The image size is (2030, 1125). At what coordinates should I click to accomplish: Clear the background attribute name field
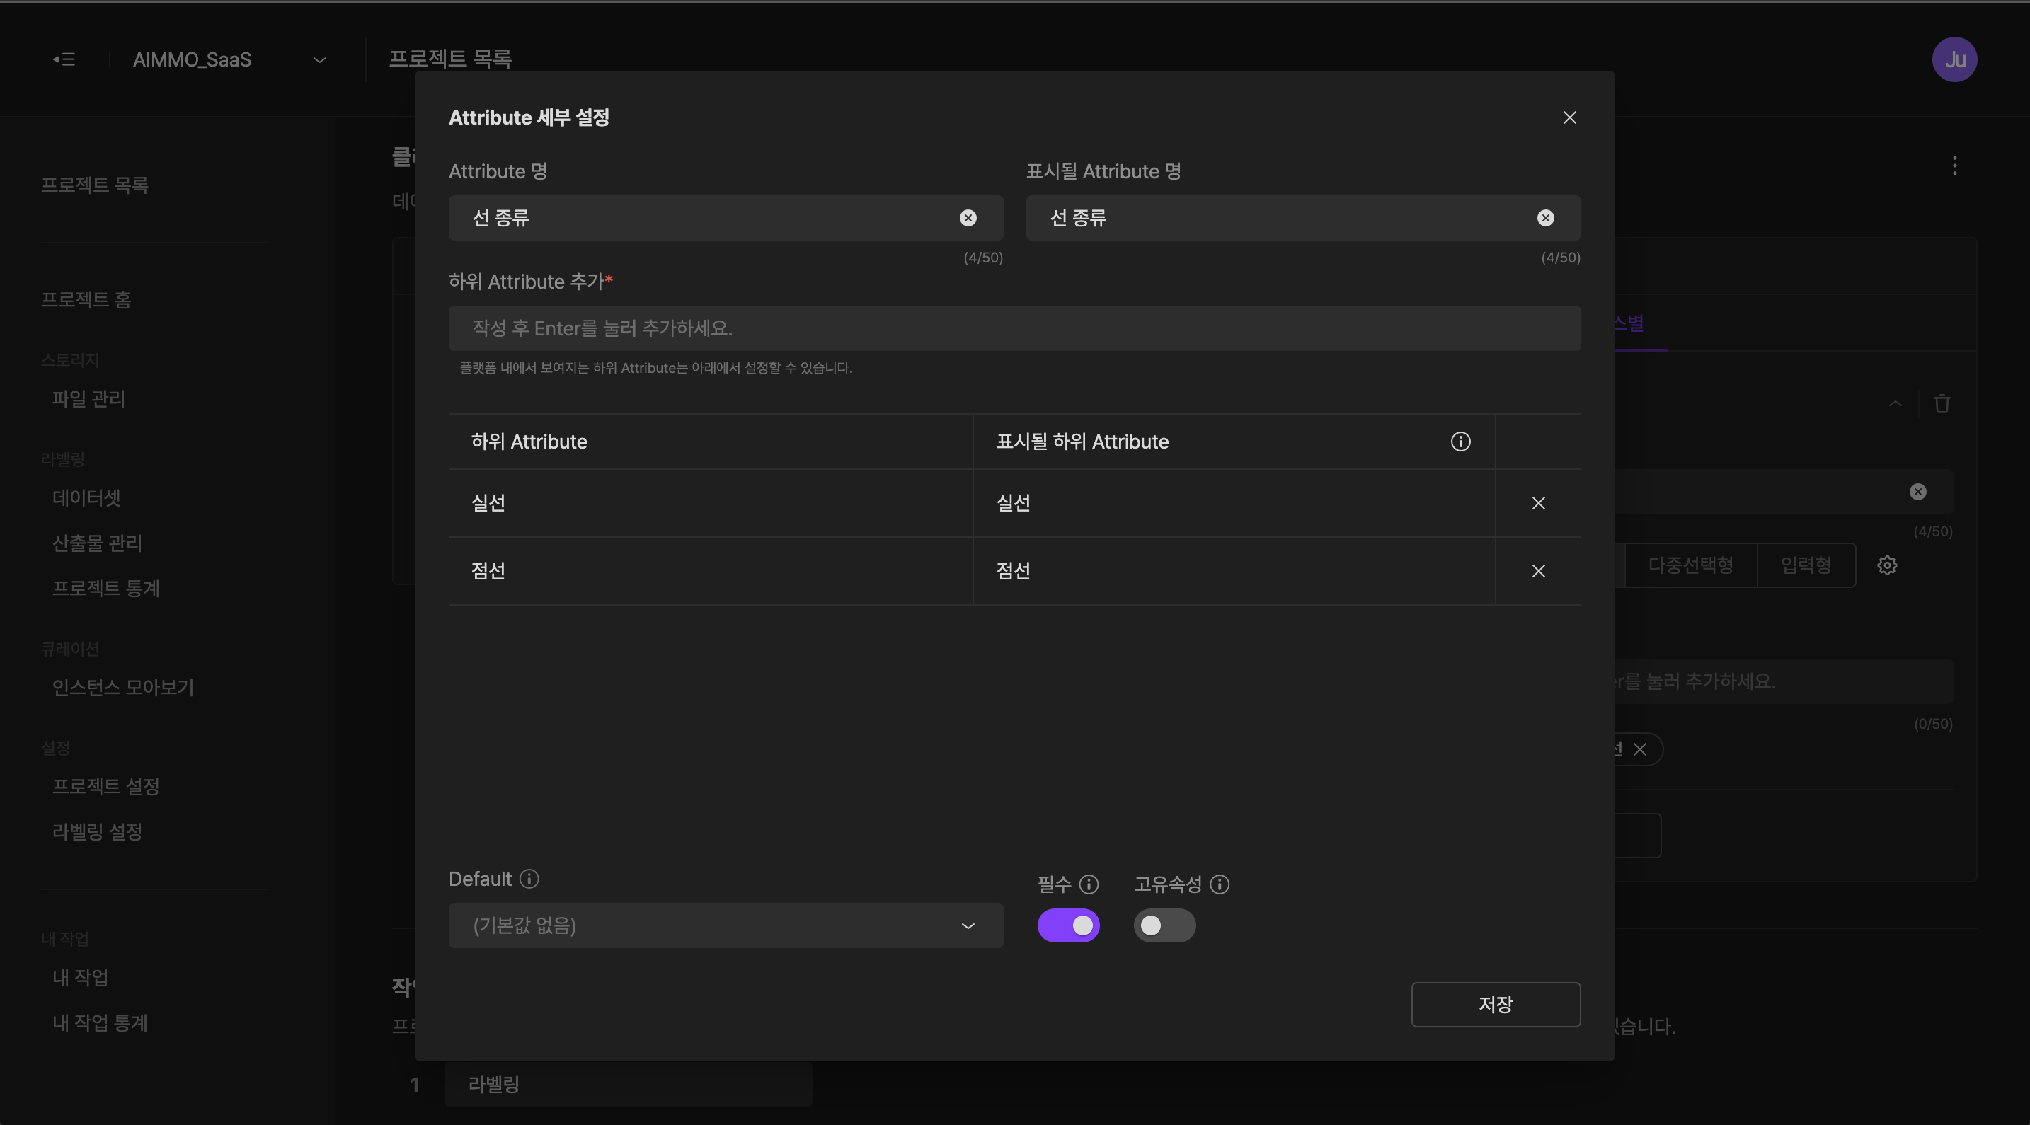tap(1918, 492)
